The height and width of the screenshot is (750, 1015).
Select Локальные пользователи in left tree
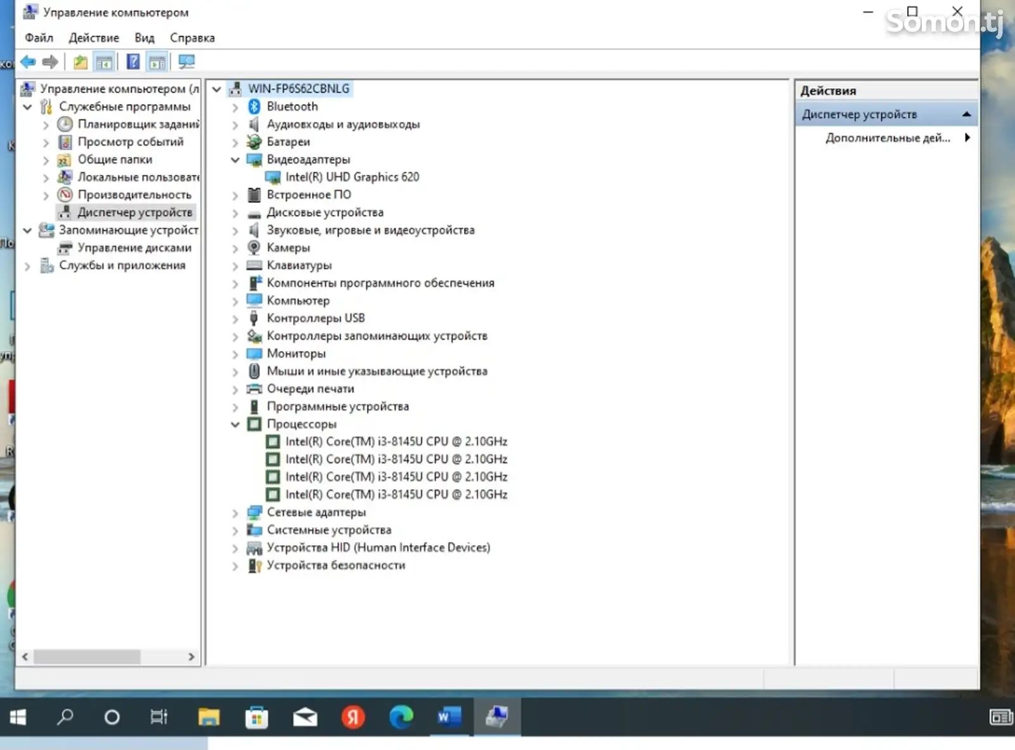point(138,177)
